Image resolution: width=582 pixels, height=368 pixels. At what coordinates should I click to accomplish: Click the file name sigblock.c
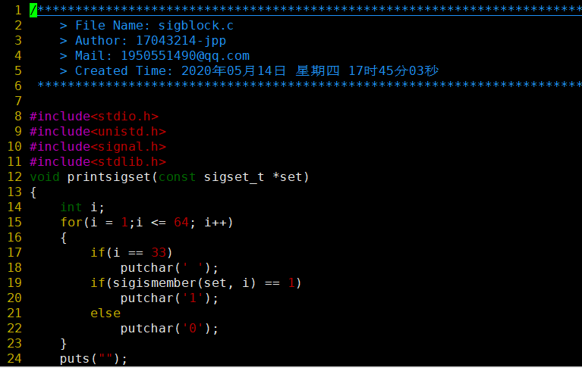pos(196,26)
